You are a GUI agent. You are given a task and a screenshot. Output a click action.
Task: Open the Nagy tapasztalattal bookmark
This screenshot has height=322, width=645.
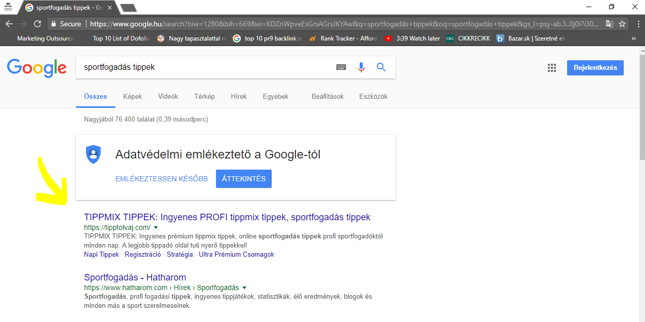[x=192, y=38]
